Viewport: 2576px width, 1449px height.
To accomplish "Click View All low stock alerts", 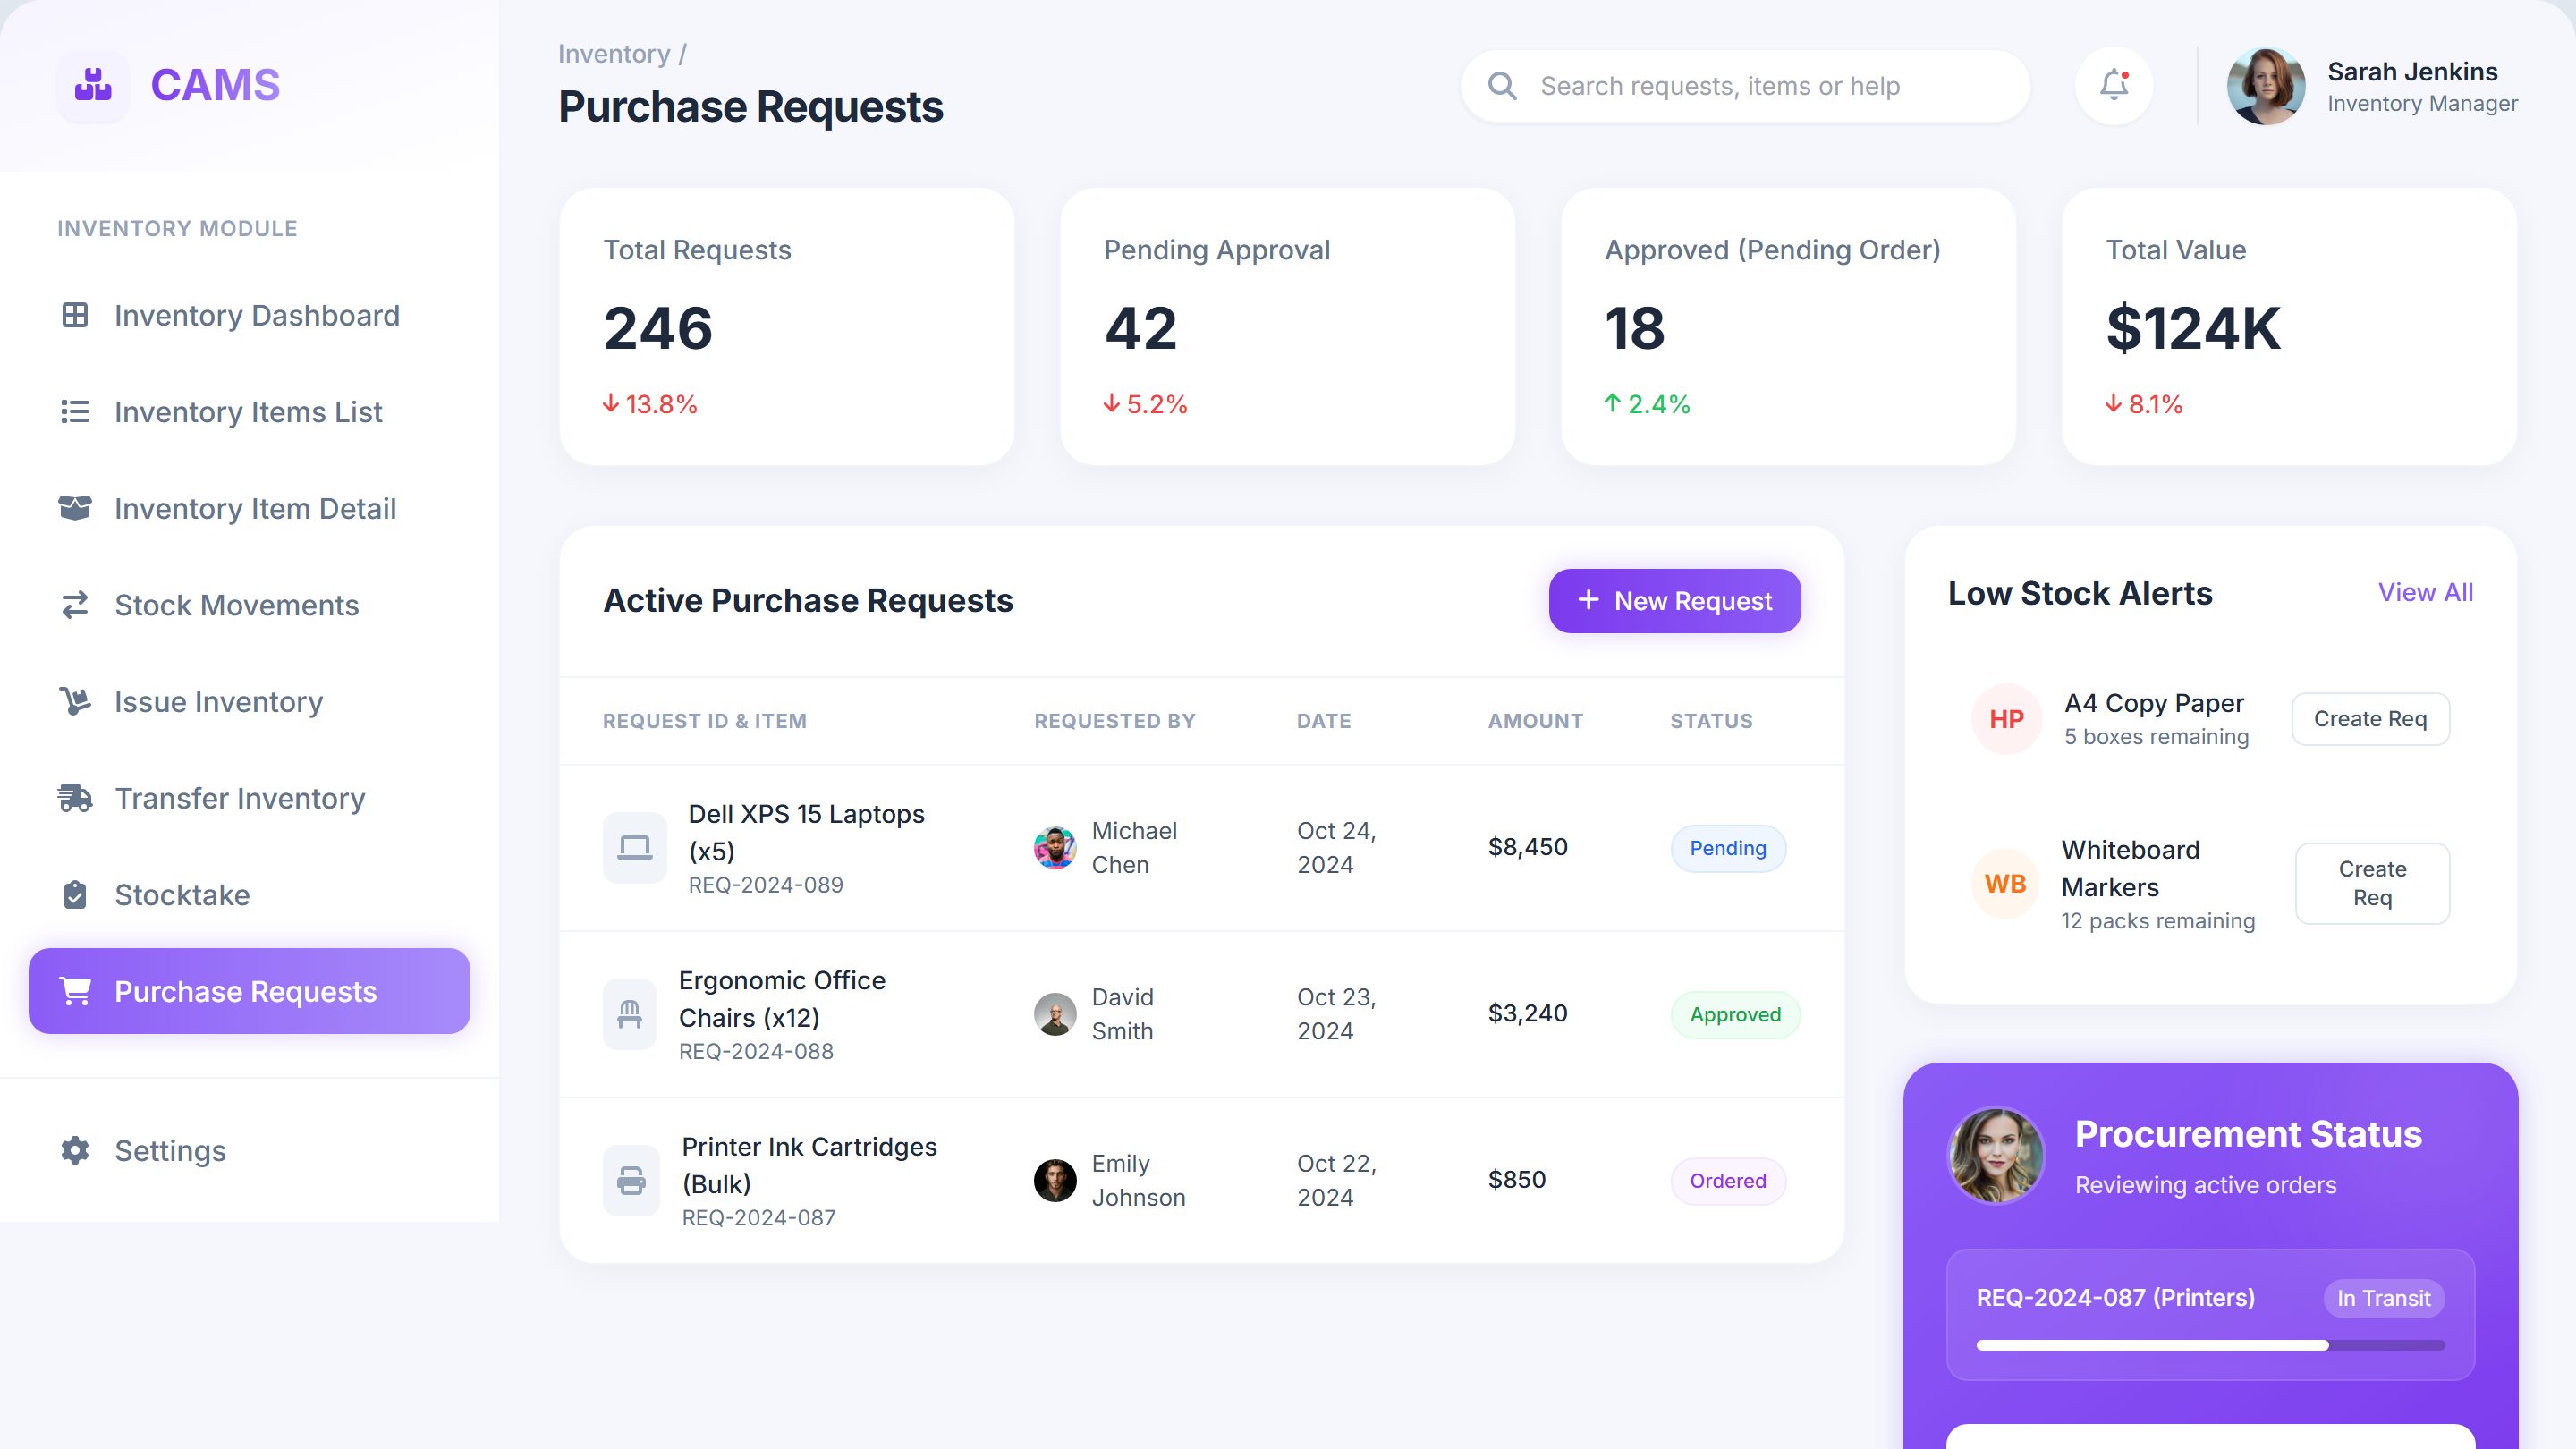I will tap(2425, 593).
